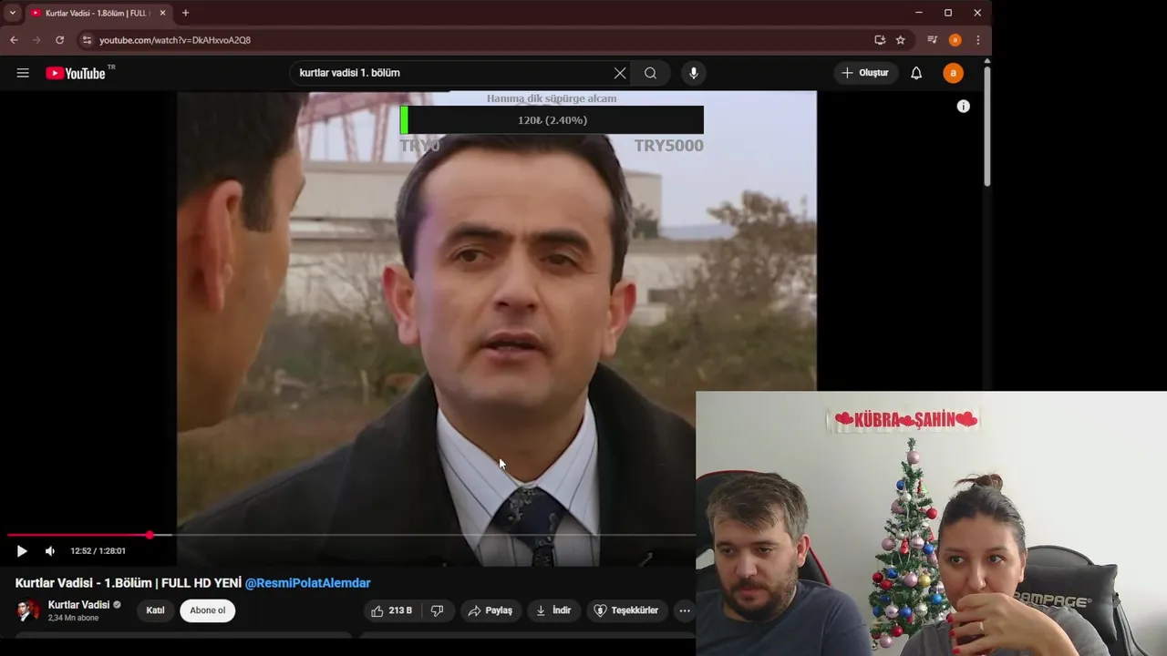Open Chrome profile avatar
1167x656 pixels.
(955, 40)
